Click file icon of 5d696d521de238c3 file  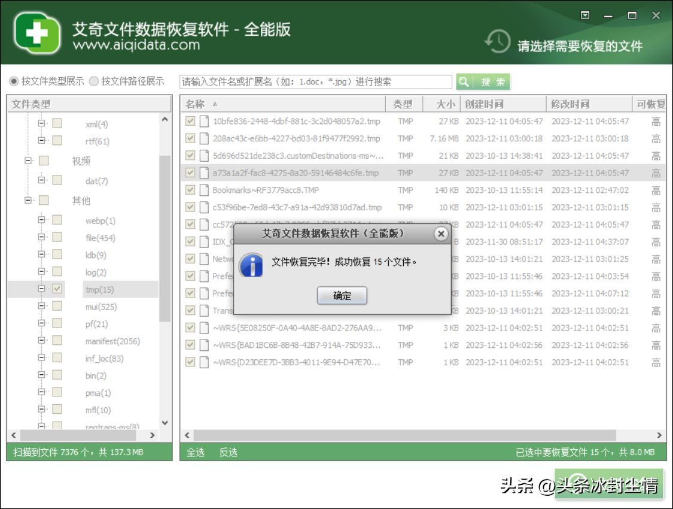(x=205, y=156)
